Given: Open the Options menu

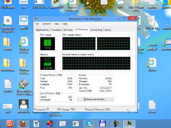Looking at the screenshot, I should [x=46, y=24].
